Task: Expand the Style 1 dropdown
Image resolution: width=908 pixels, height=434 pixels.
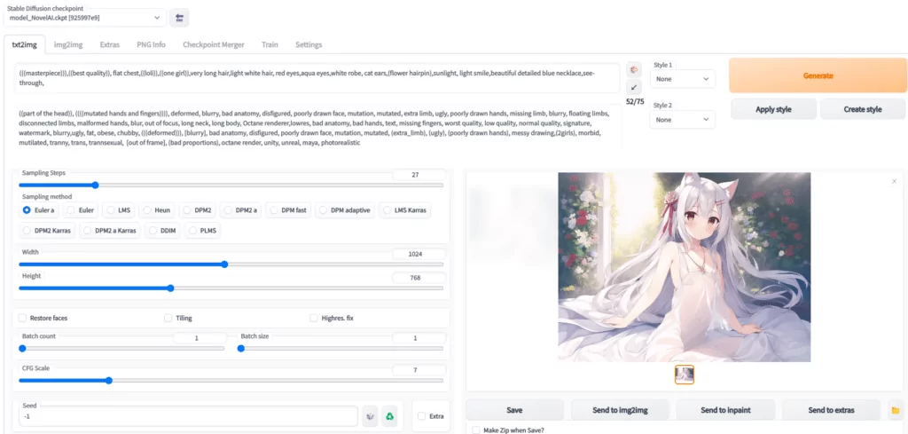Action: point(683,79)
